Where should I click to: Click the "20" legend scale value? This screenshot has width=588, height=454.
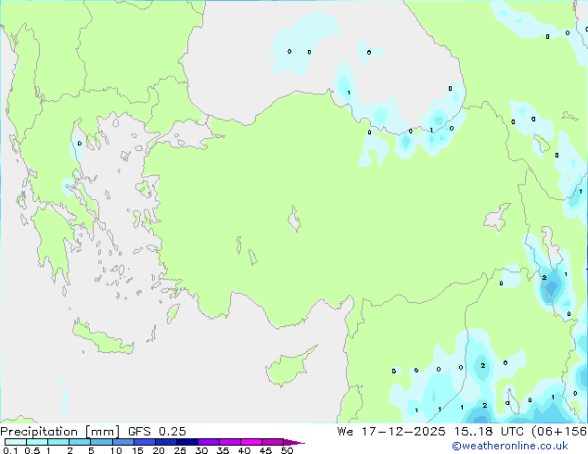coord(159,450)
